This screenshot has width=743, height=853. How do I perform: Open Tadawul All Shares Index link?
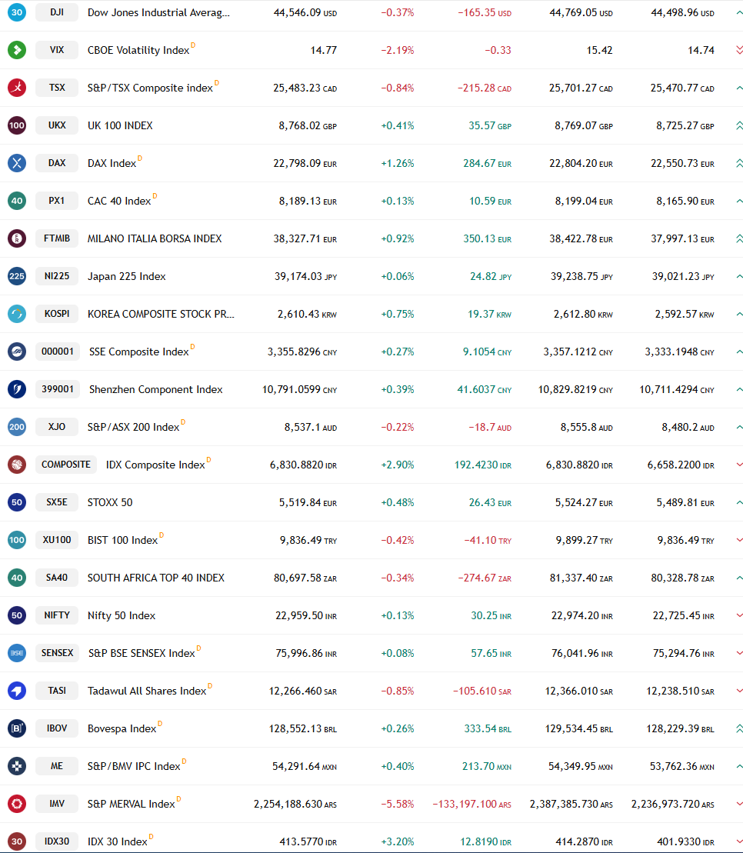click(x=147, y=691)
